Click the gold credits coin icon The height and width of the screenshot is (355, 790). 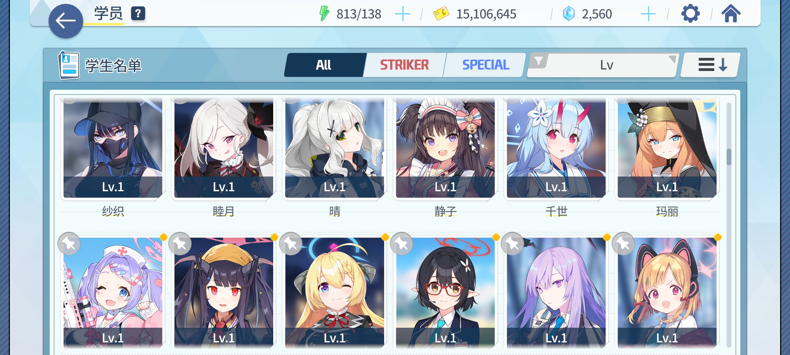441,14
